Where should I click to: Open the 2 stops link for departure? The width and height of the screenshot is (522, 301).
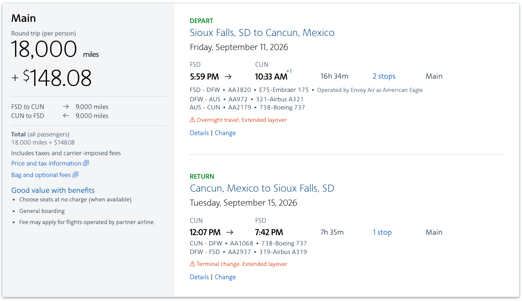tap(384, 76)
